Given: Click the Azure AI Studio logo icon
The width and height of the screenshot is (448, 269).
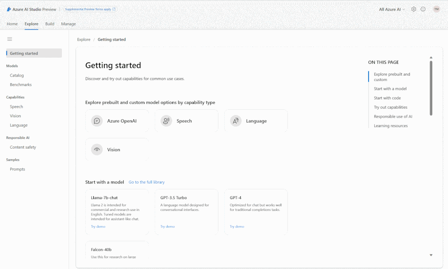Looking at the screenshot, I should [x=9, y=9].
